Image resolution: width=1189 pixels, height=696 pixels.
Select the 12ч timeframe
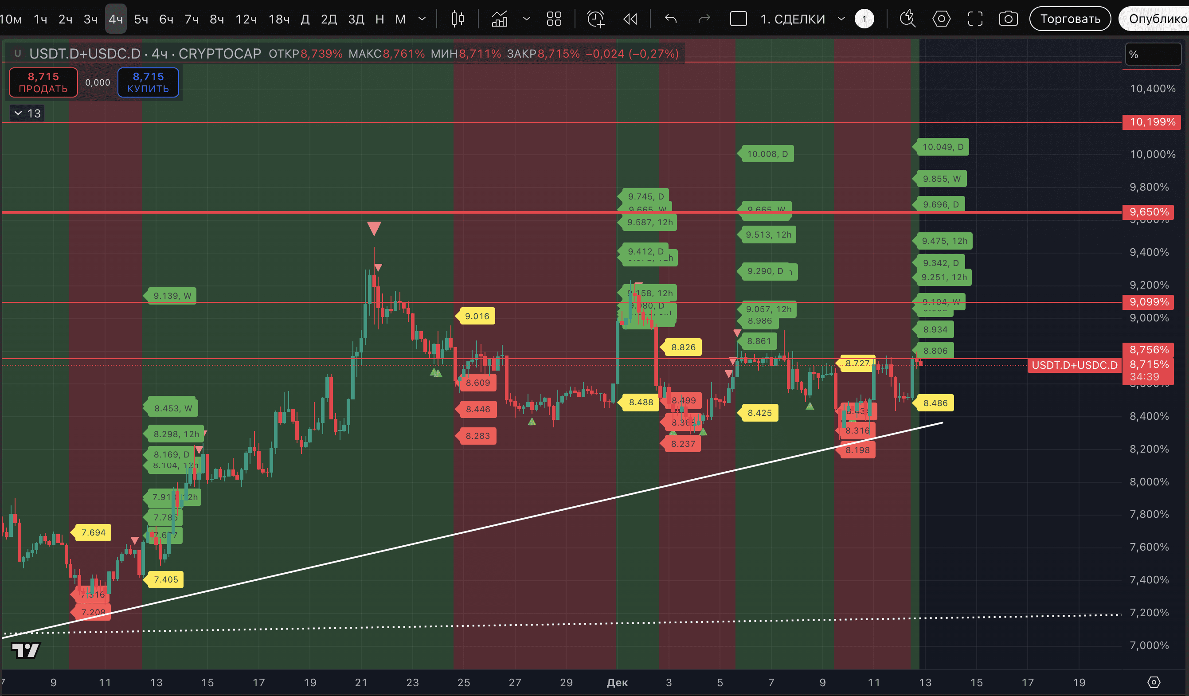[246, 19]
